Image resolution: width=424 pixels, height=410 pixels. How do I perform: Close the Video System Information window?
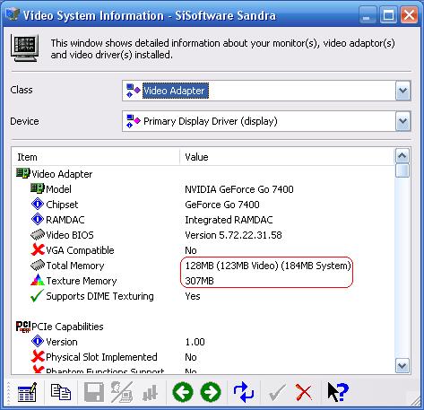(x=409, y=15)
